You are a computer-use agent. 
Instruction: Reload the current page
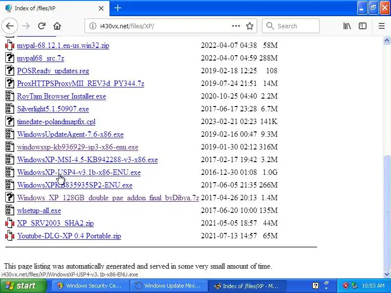tap(42, 26)
